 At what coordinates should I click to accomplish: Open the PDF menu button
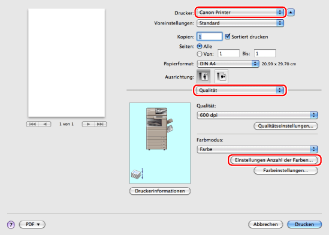click(32, 224)
